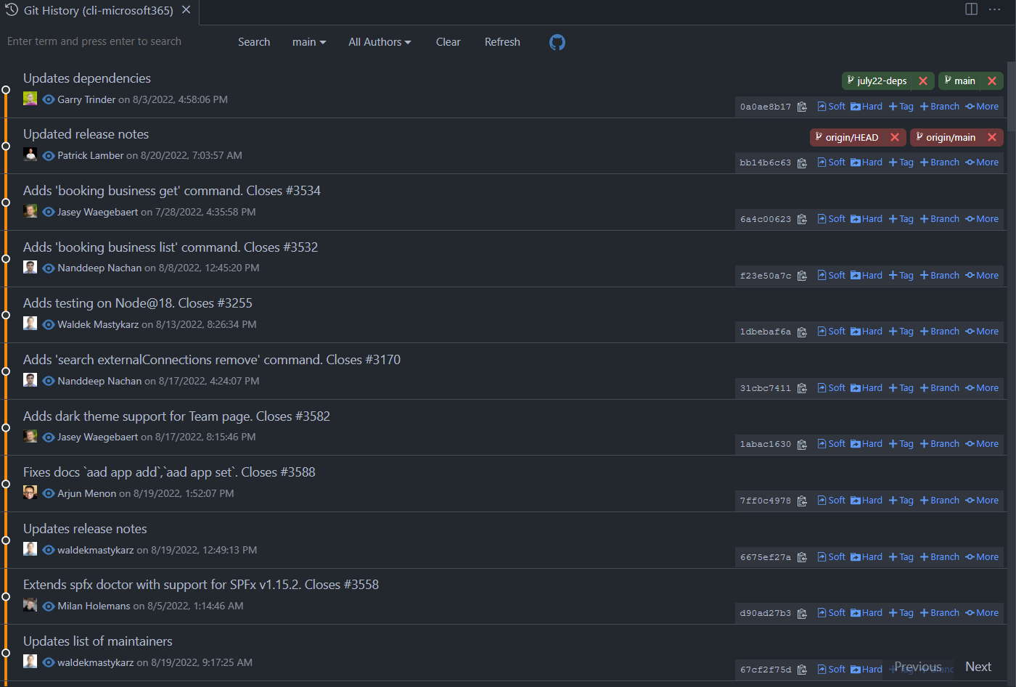The image size is (1016, 687).
Task: Toggle eye icon next to Milan Holemans
Action: tap(49, 606)
